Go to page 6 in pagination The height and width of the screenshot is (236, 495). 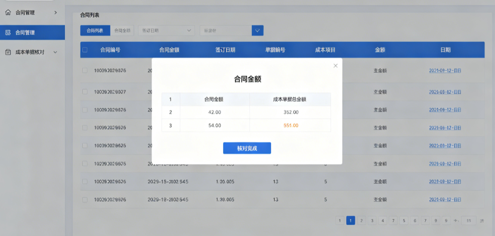(x=415, y=221)
